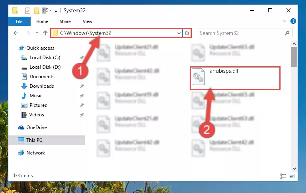Click the folder properties icon with dropdown in title bar
The image size is (306, 193).
pos(47,10)
